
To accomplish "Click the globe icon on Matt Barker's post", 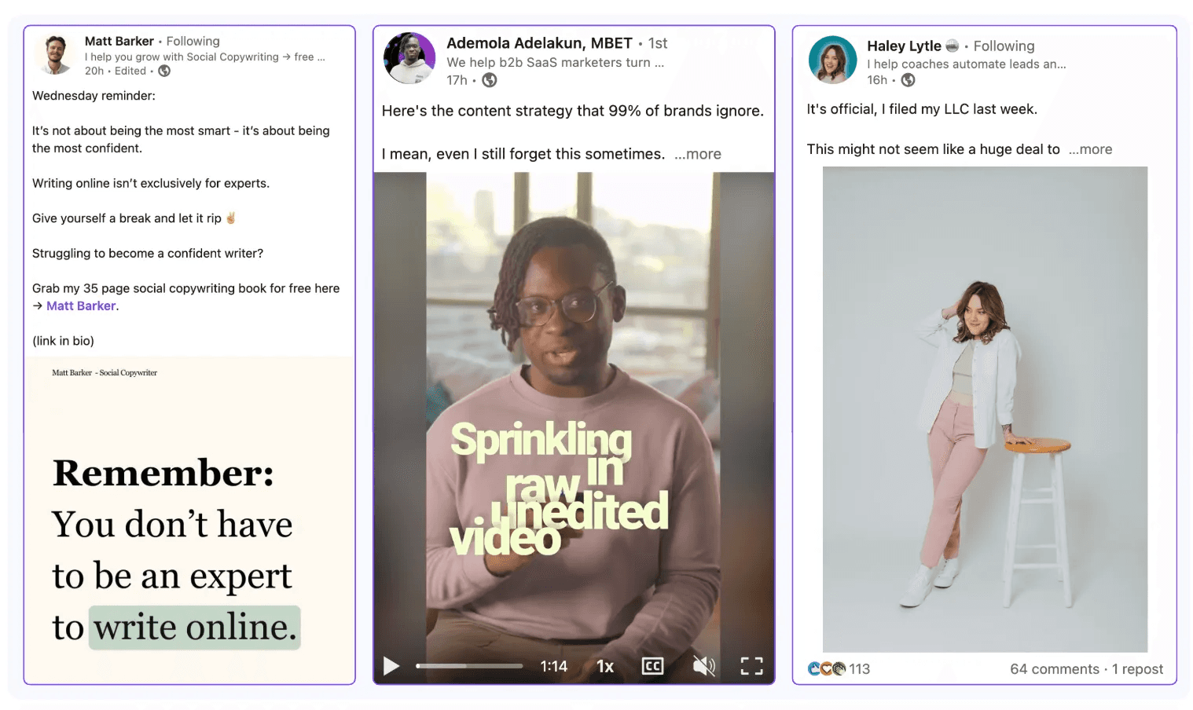I will coord(164,71).
